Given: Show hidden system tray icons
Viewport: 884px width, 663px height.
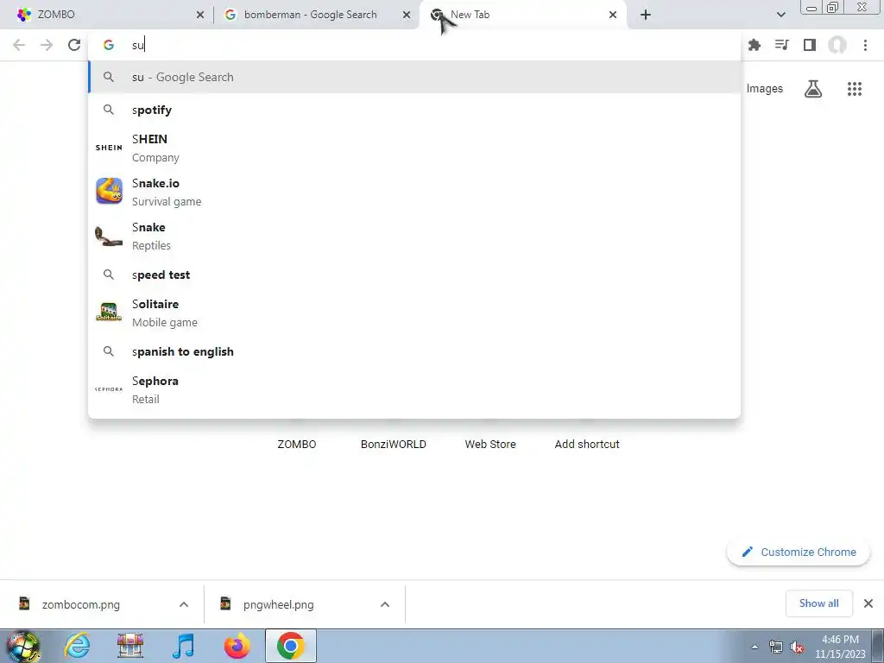Looking at the screenshot, I should pyautogui.click(x=755, y=647).
